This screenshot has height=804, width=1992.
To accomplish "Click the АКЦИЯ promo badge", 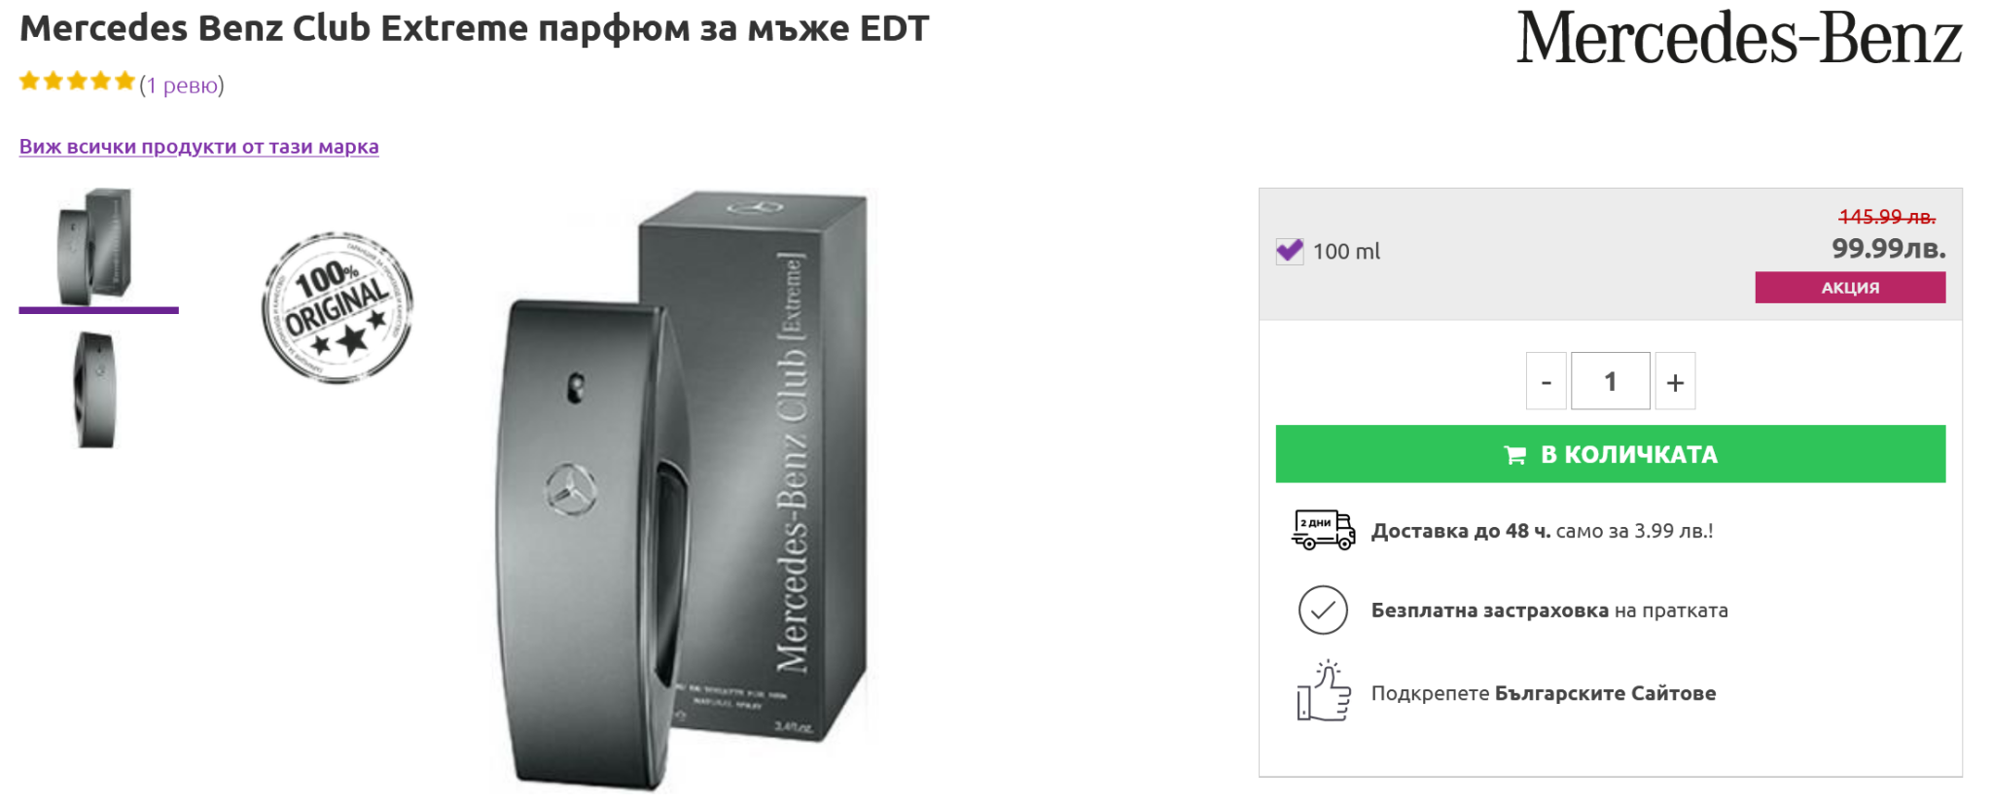I will coord(1849,288).
